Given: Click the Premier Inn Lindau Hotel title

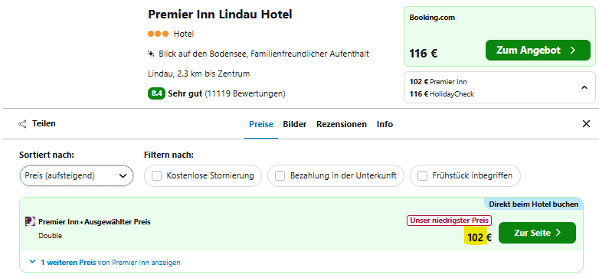Looking at the screenshot, I should tap(220, 15).
